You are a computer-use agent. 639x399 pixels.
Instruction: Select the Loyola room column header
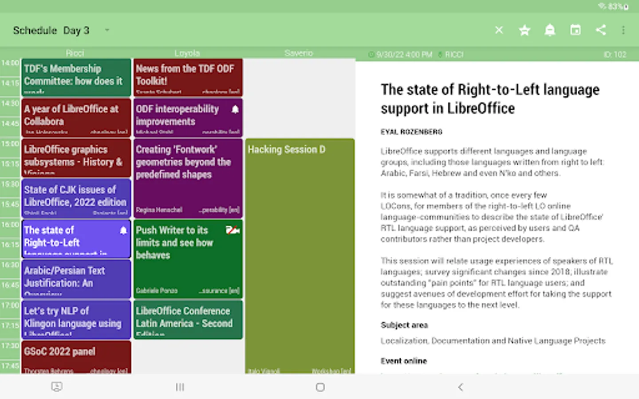point(187,53)
